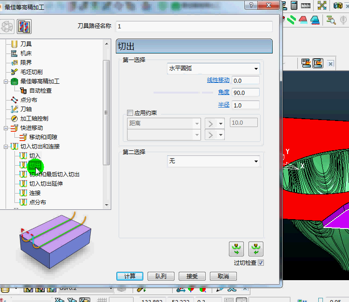This screenshot has width=349, height=302.
Task: Click the blue layered shading icon
Action: coord(315,20)
